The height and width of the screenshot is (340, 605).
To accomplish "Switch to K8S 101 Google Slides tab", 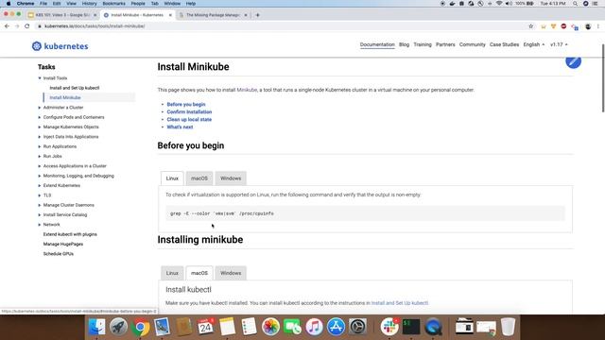I will pos(61,15).
